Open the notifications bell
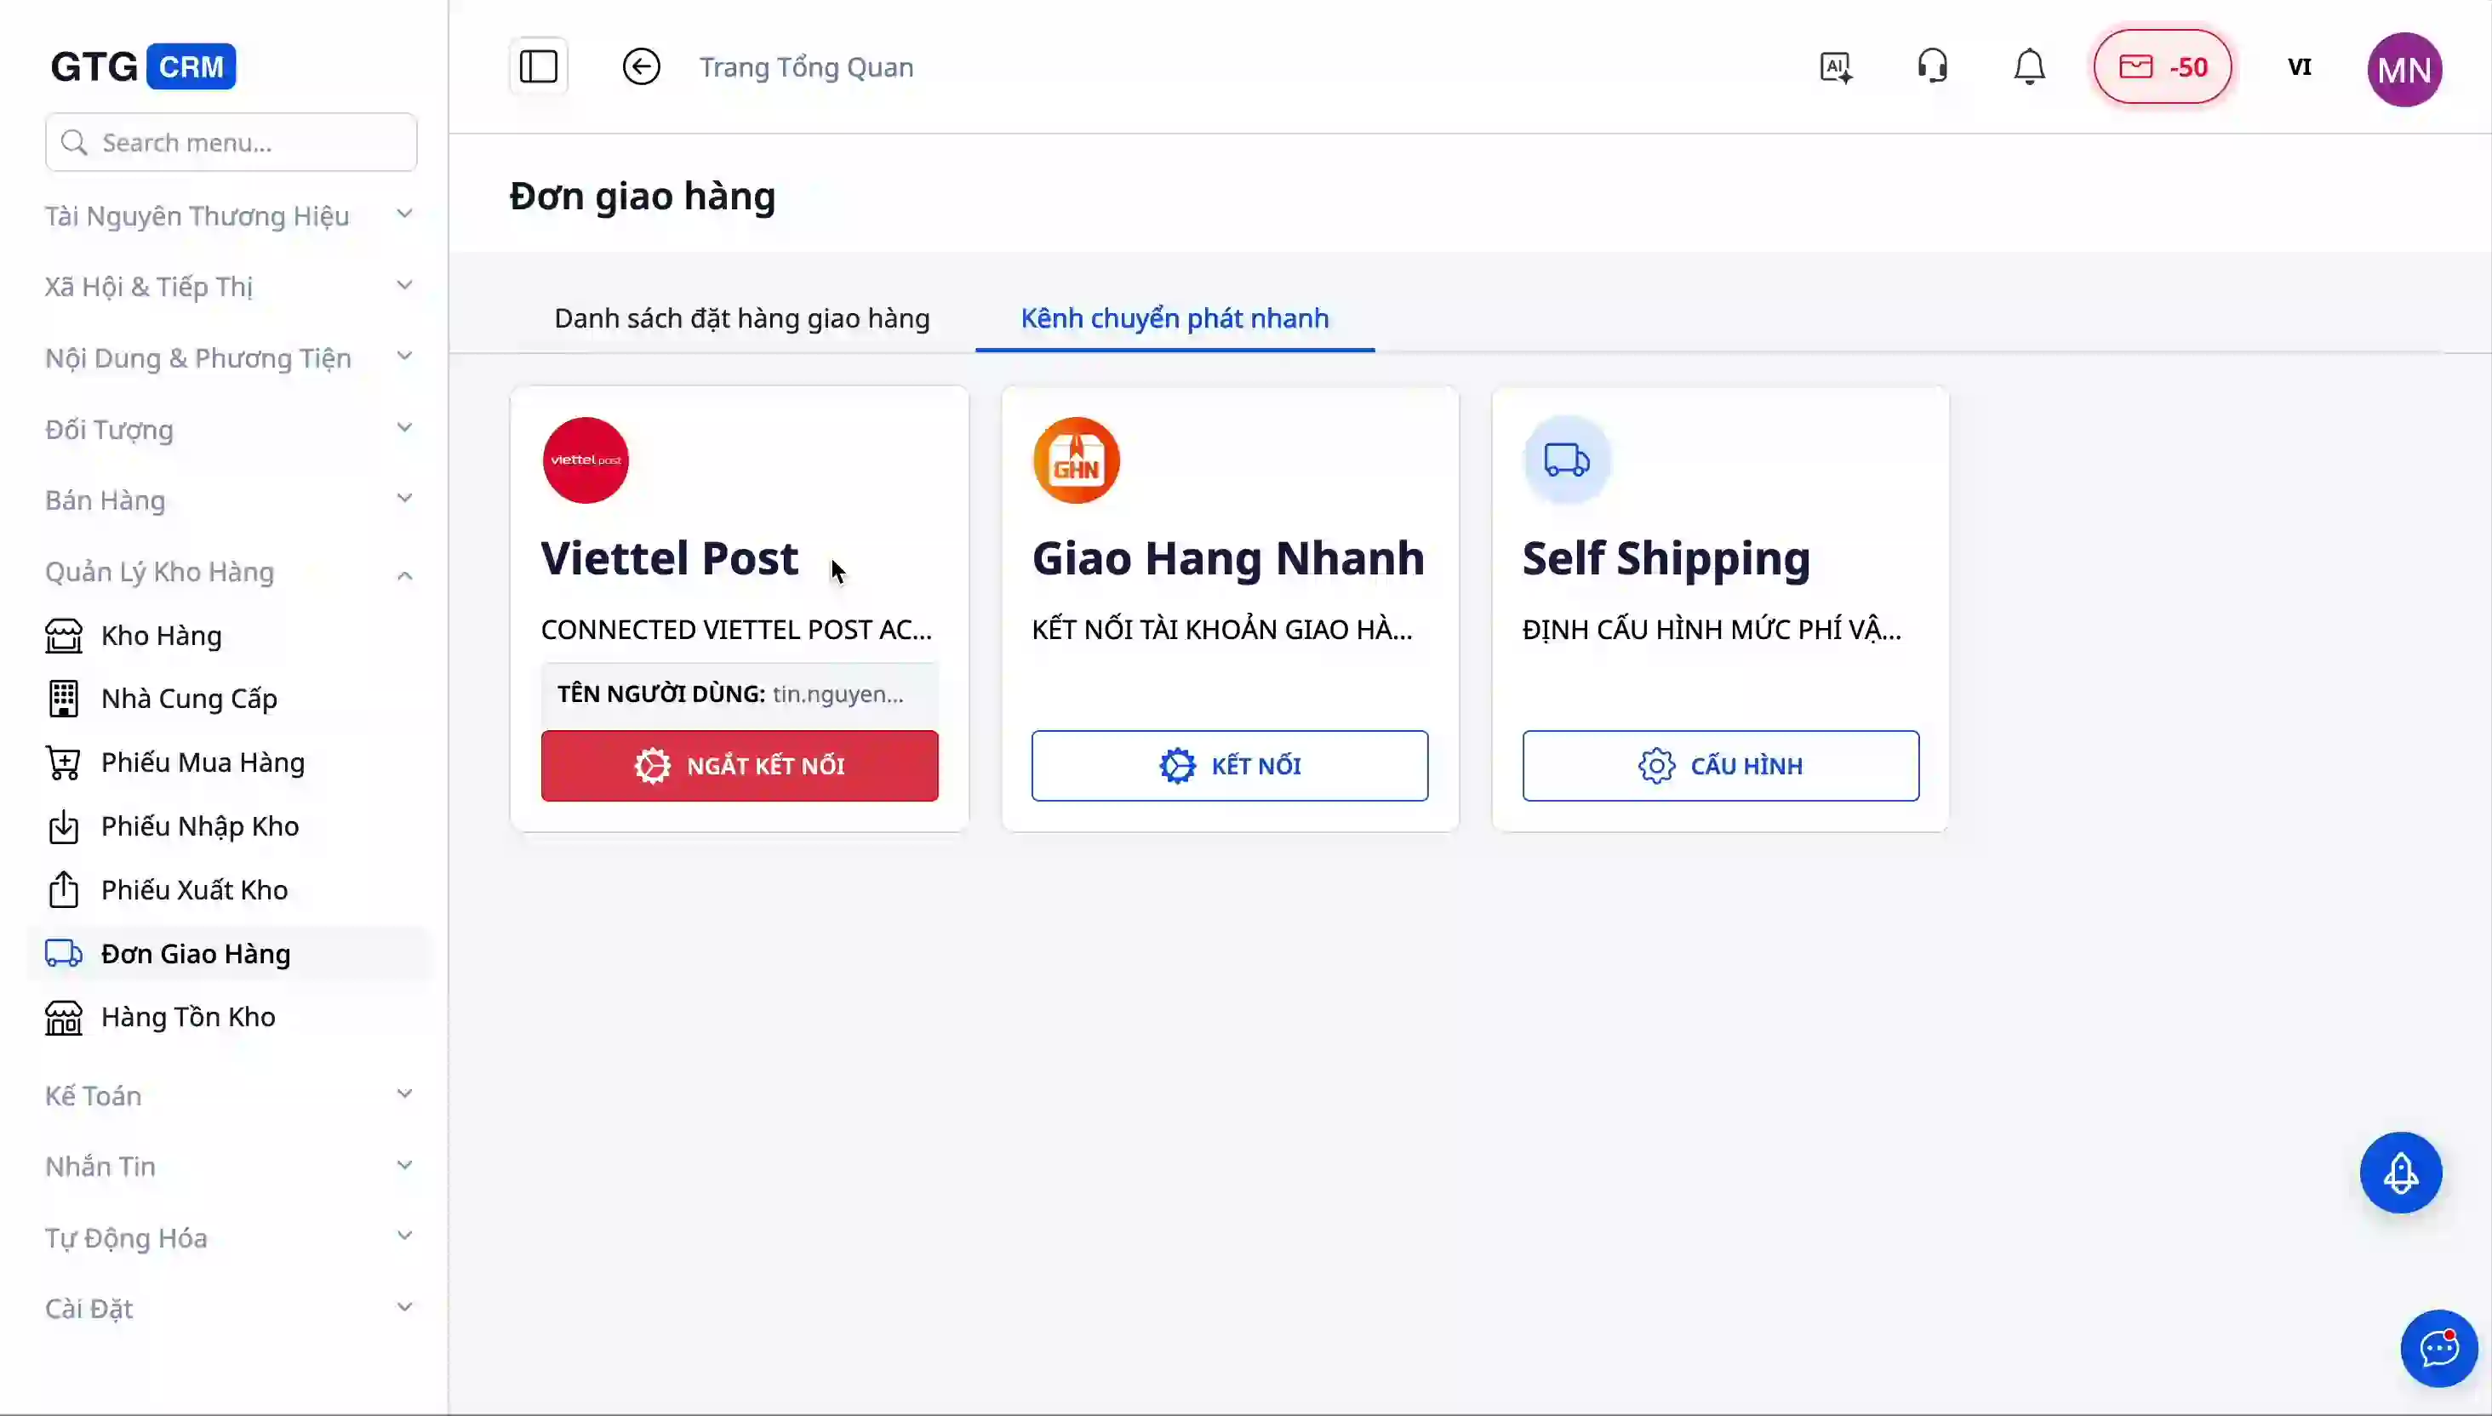This screenshot has height=1416, width=2492. point(2029,66)
